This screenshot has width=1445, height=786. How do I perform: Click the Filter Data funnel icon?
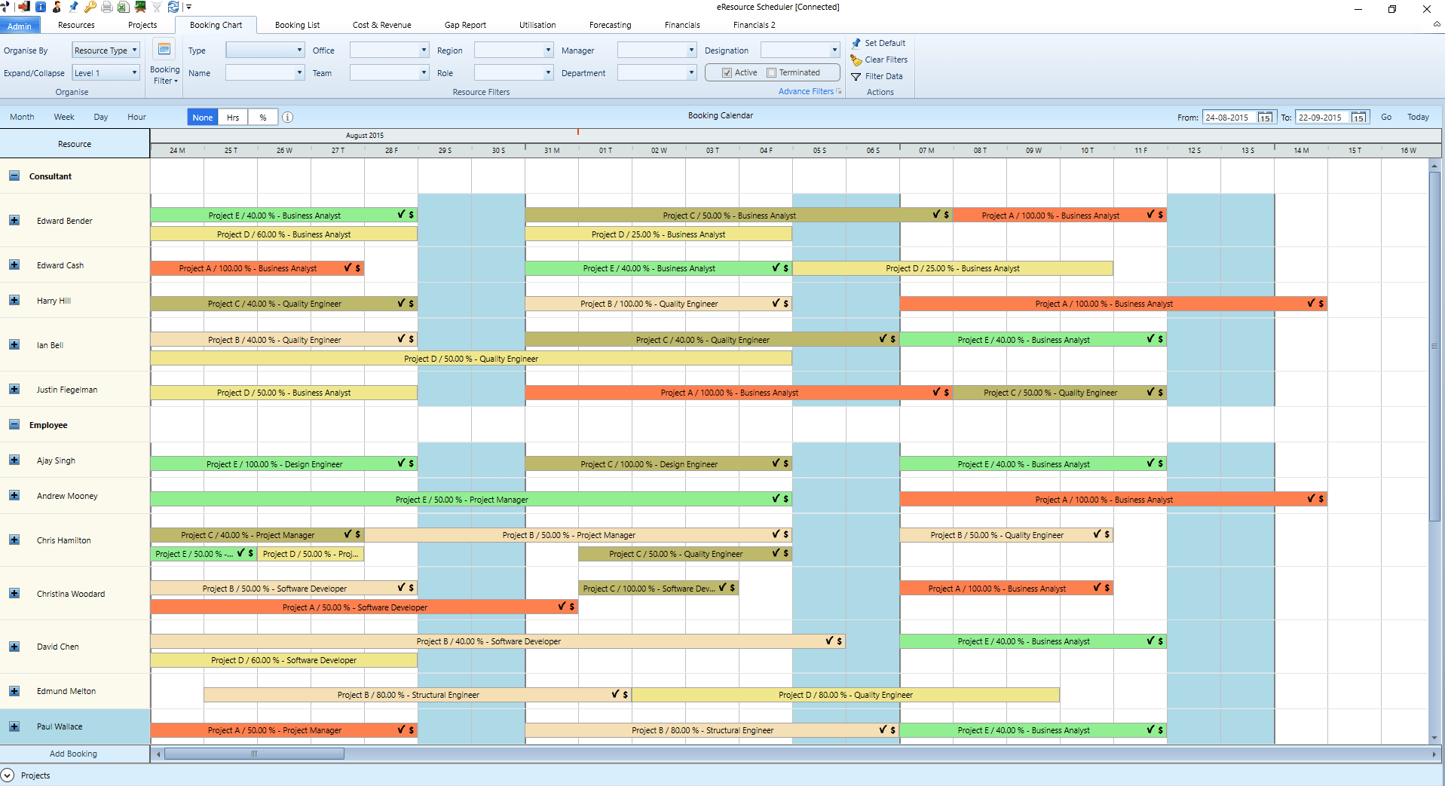856,76
